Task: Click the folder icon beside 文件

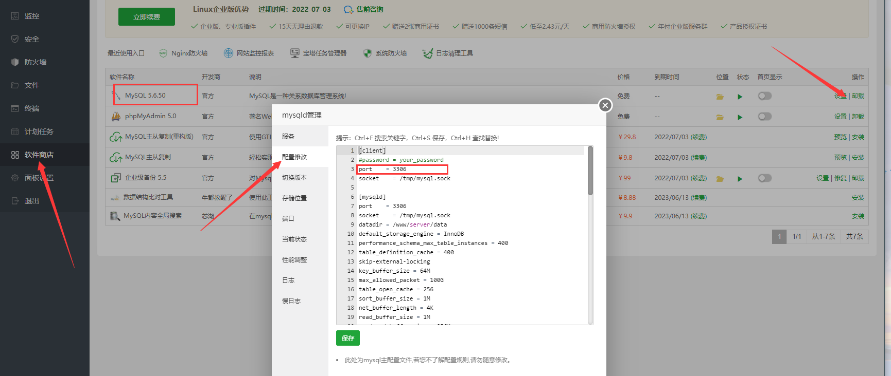Action: 15,85
